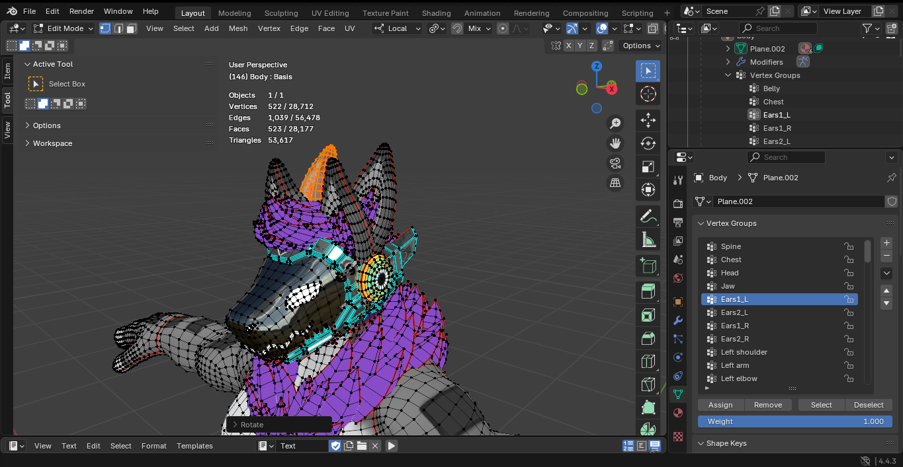This screenshot has height=467, width=903.
Task: Toggle lock on Ears1_L vertex group
Action: 848,299
